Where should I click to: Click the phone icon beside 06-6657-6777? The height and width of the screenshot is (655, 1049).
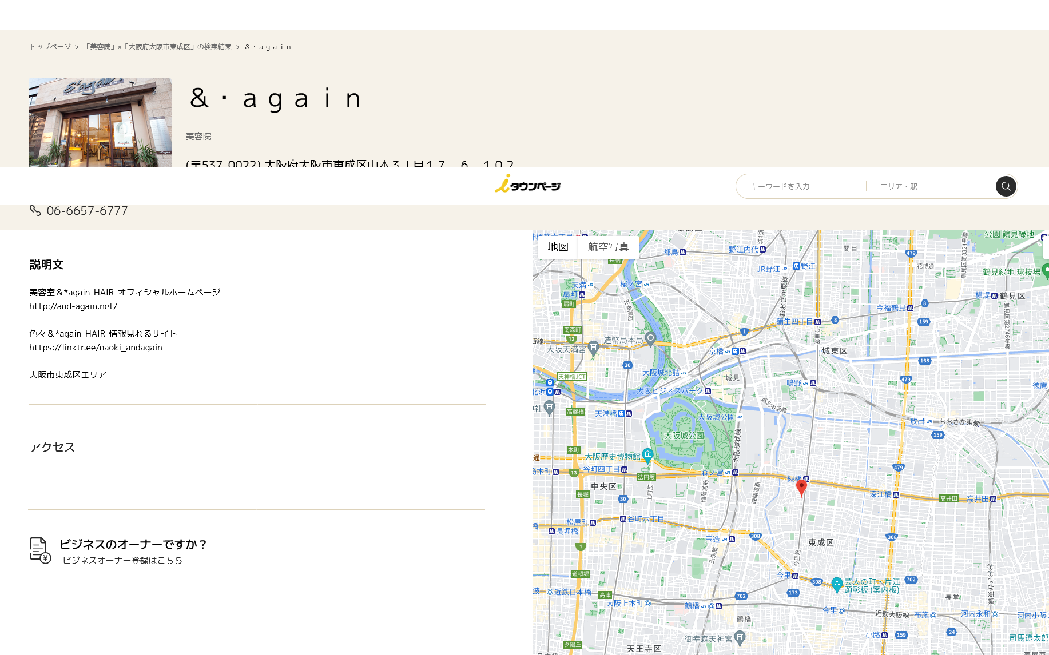[35, 210]
